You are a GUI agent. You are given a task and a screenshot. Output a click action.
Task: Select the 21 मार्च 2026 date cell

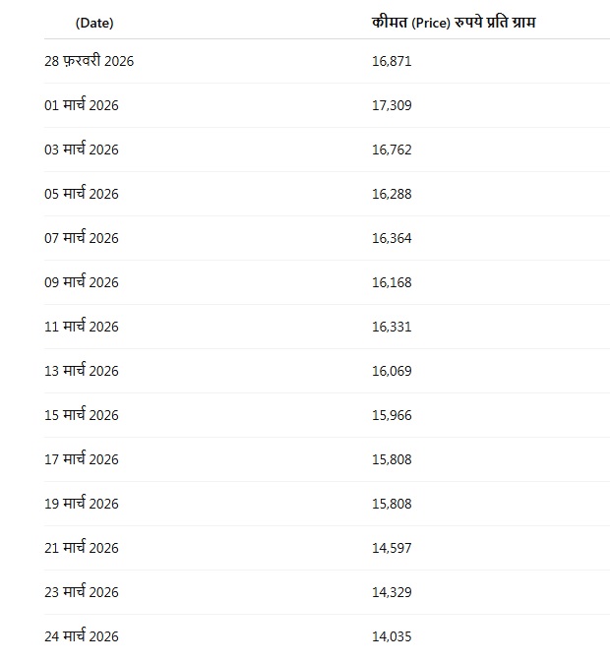point(81,548)
